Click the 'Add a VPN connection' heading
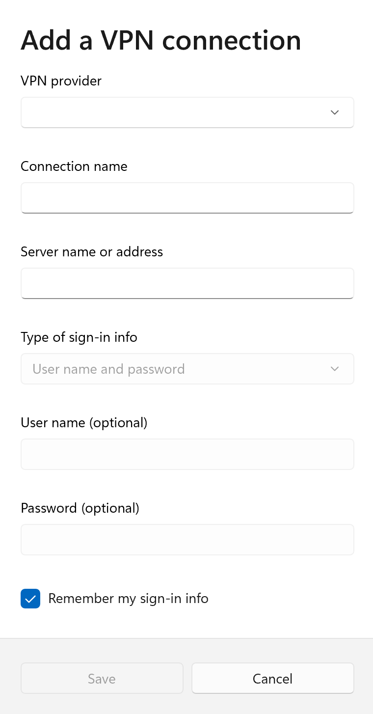Image resolution: width=373 pixels, height=714 pixels. pos(160,40)
